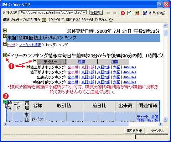Select table arrow beside トップ breadcrumb

tap(5, 44)
